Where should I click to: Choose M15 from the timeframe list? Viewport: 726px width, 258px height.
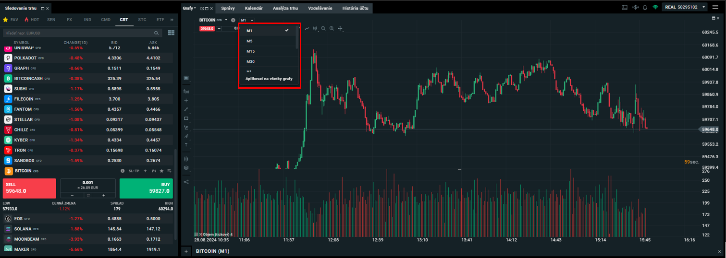click(x=251, y=51)
